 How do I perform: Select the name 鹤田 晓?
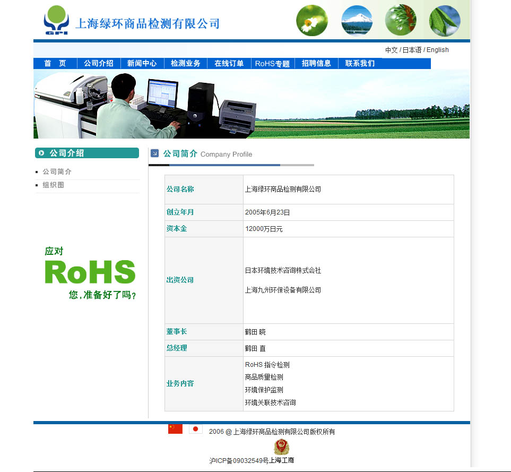(255, 332)
